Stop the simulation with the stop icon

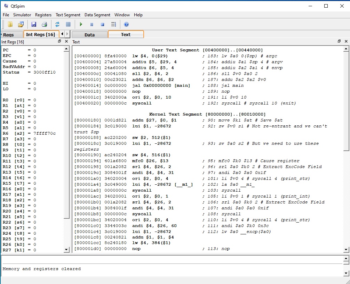point(102,25)
